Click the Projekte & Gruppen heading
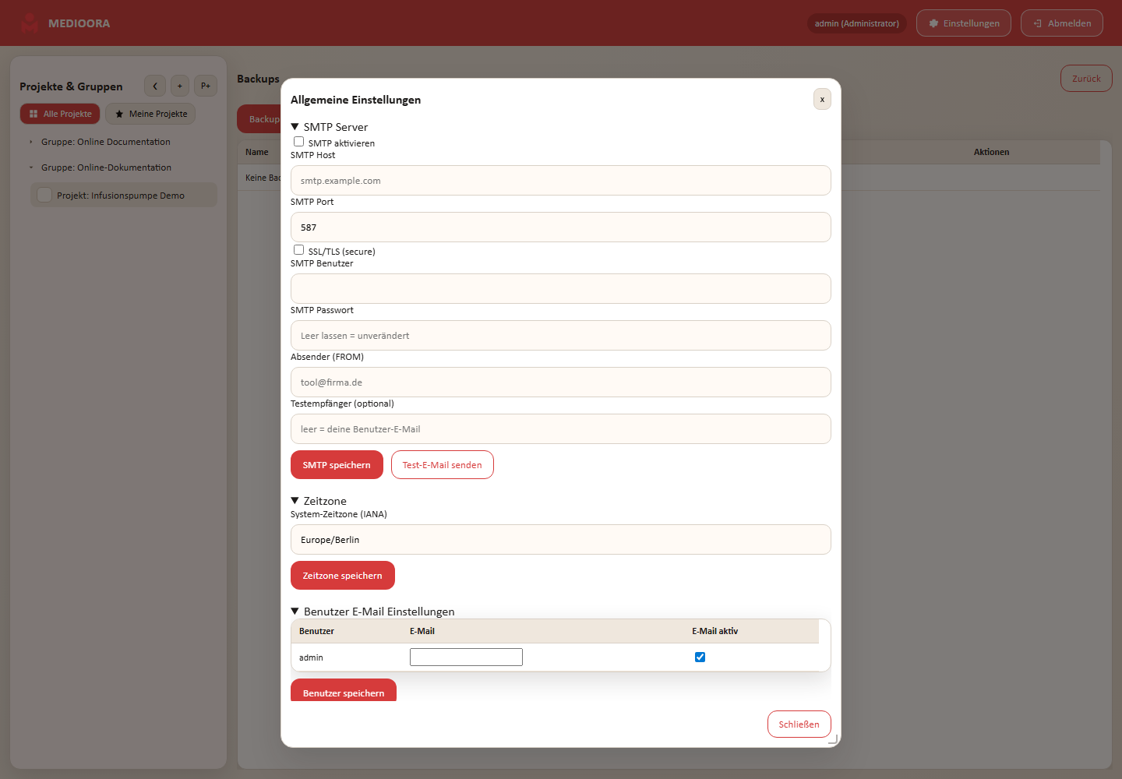The width and height of the screenshot is (1122, 779). pyautogui.click(x=71, y=86)
